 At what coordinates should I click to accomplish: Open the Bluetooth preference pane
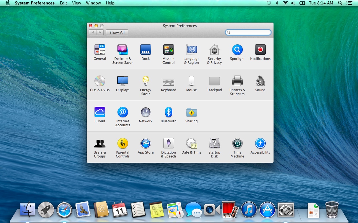[169, 115]
